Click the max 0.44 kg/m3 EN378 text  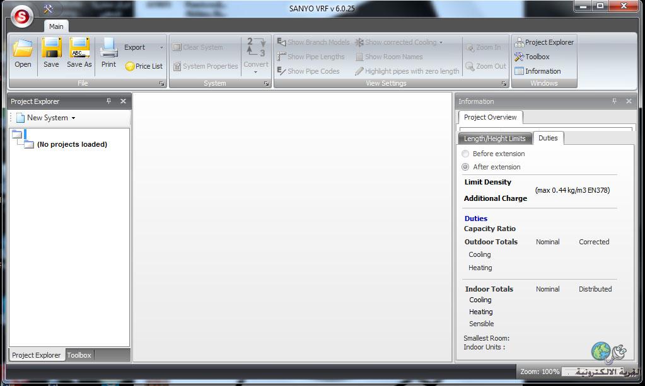pyautogui.click(x=572, y=190)
